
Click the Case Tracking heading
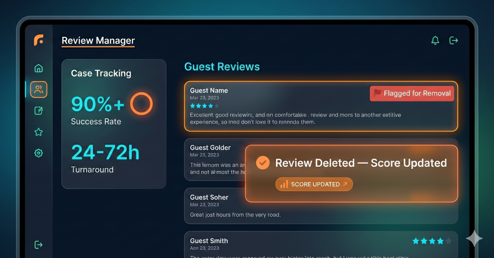pos(101,73)
